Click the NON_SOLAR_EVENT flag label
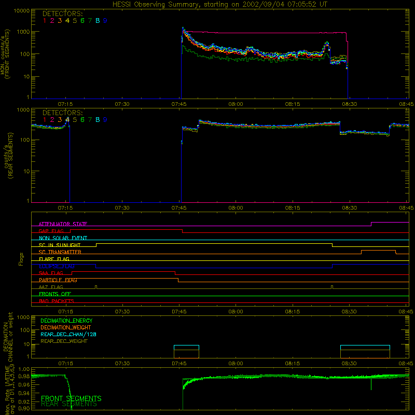415x415 pixels. click(x=63, y=238)
